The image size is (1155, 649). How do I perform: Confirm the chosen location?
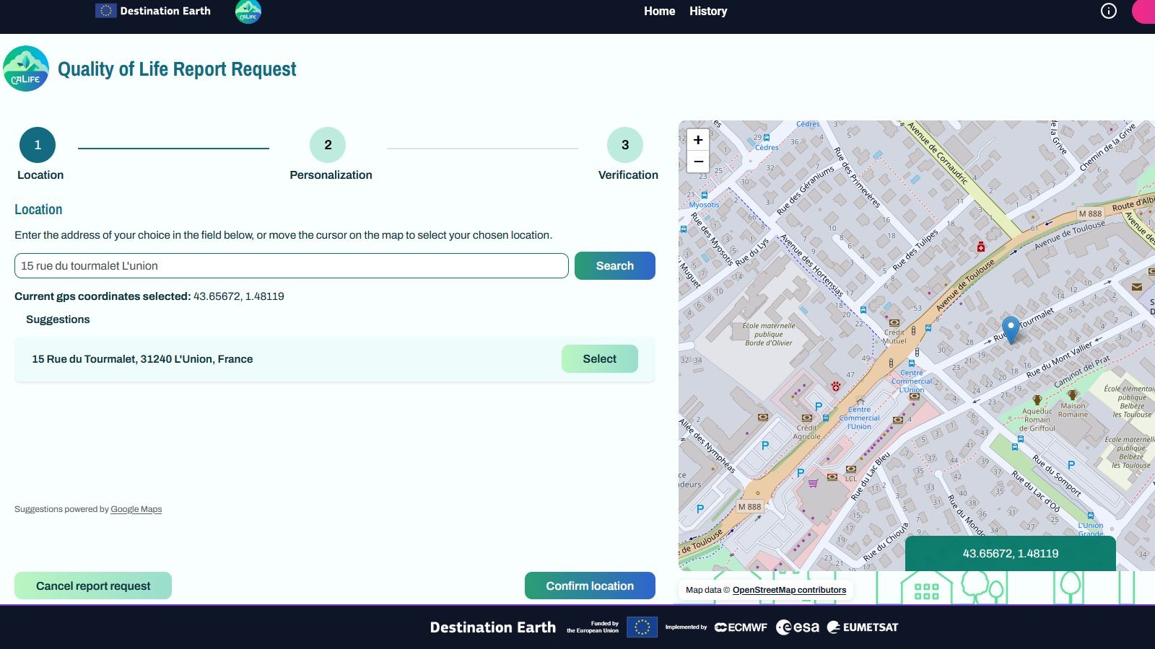[x=590, y=586]
